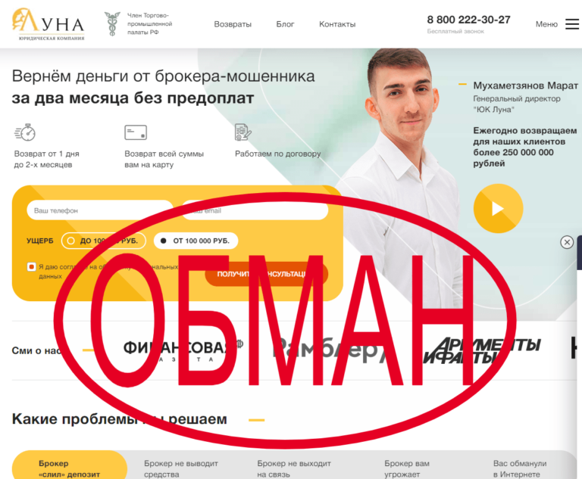Click the Chamber of Commerce caduceus emblem
Screen dimensions: 582x479
pyautogui.click(x=112, y=24)
